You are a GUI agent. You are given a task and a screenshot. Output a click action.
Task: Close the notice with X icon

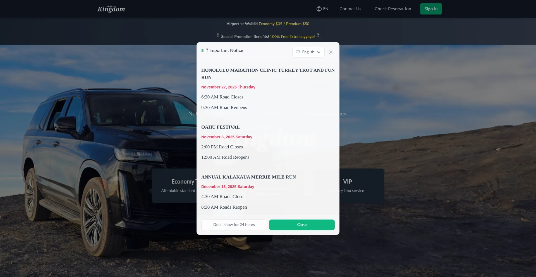tap(331, 52)
